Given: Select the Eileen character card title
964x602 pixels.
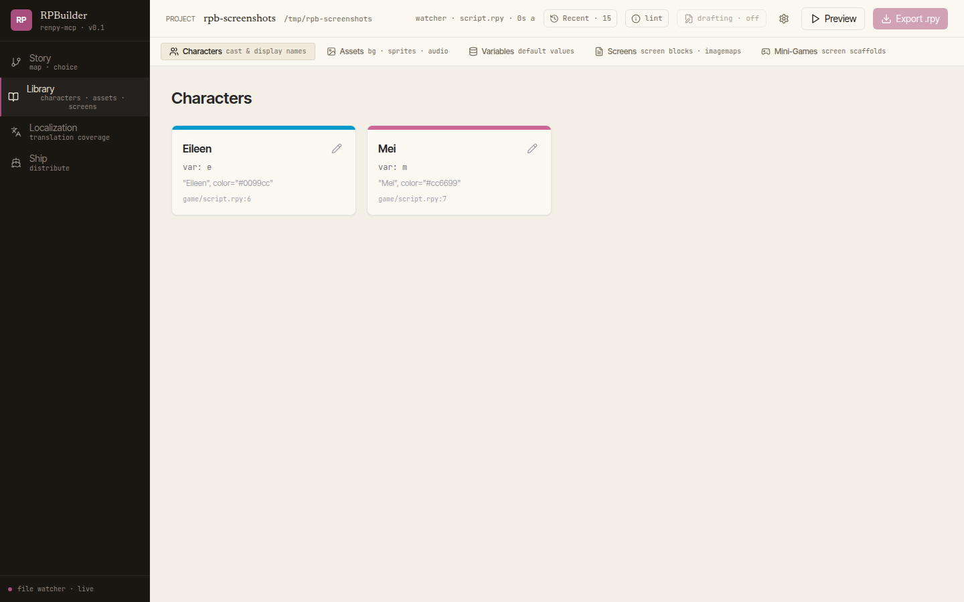Looking at the screenshot, I should coord(197,148).
